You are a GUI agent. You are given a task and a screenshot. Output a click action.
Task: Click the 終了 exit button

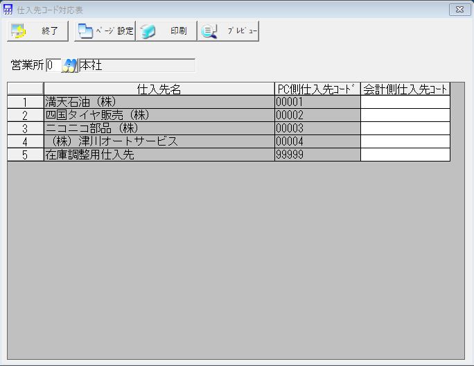[x=38, y=31]
